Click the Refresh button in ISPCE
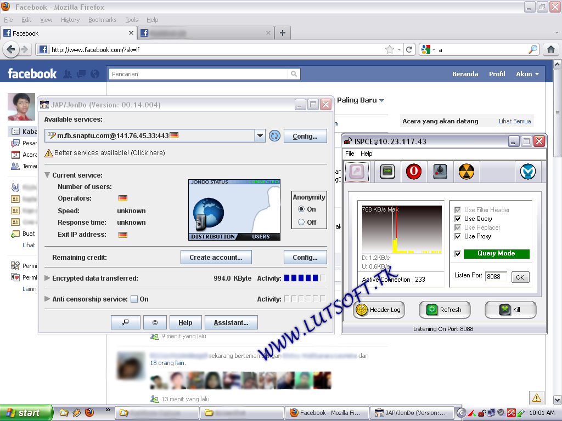 (445, 310)
